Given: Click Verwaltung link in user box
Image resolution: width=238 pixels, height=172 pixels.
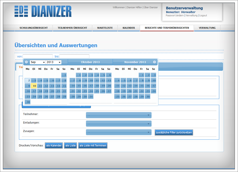Looking at the screenshot, I should click(x=191, y=15).
